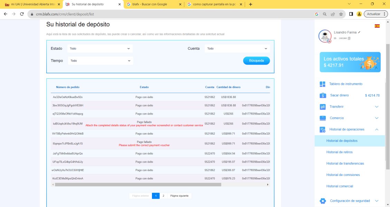390x207 pixels.
Task: Click the Búsqueda button
Action: point(256,61)
